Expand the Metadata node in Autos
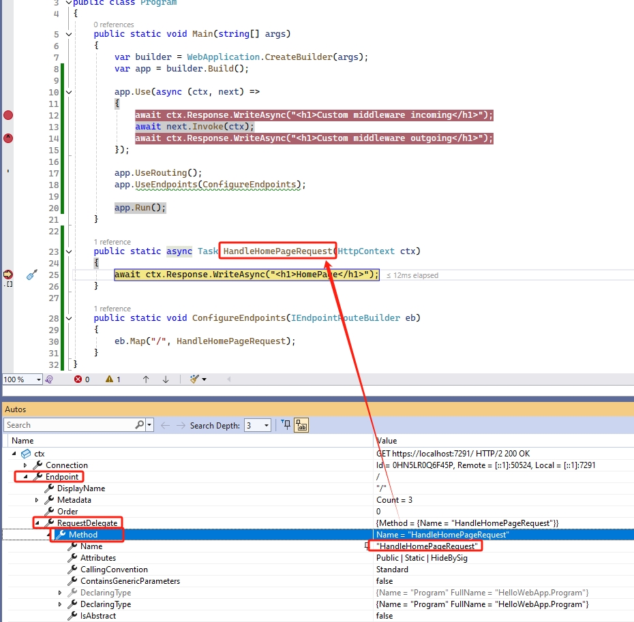The image size is (634, 622). point(37,500)
